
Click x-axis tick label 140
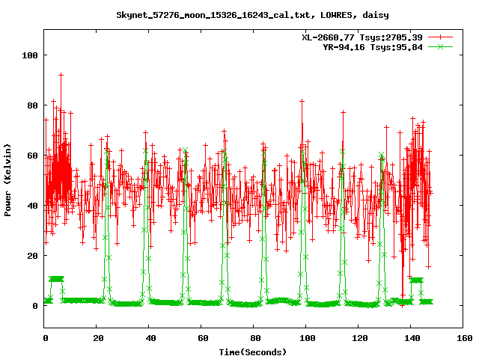click(x=412, y=338)
